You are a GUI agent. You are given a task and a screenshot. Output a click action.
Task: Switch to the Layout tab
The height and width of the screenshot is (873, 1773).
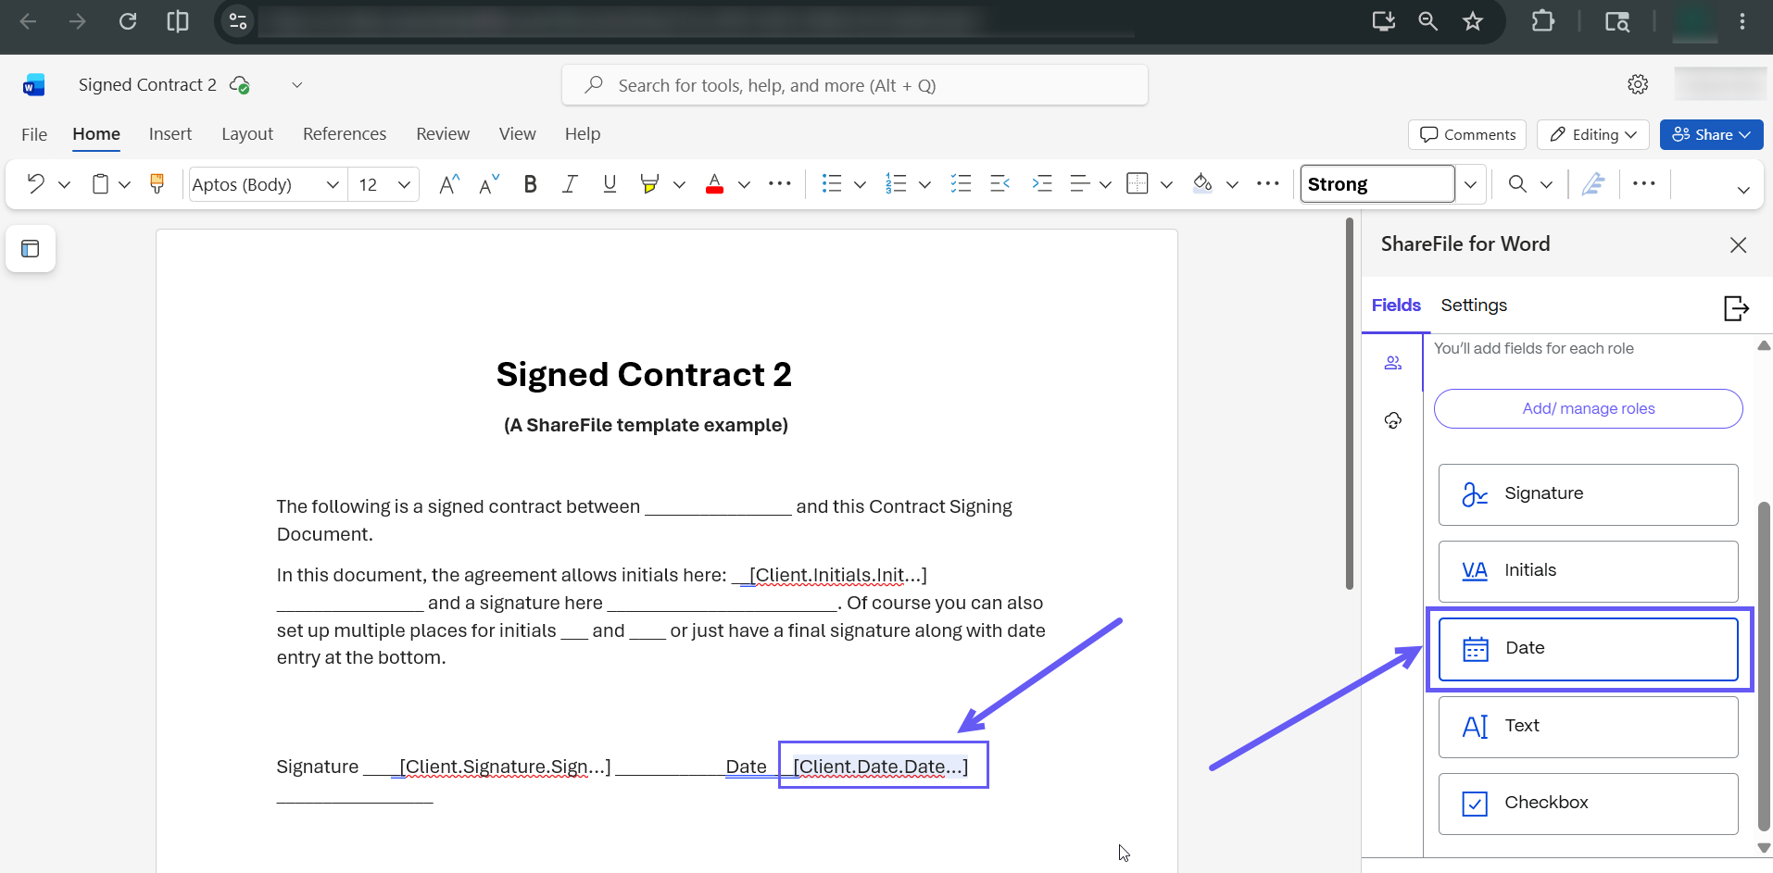[247, 134]
